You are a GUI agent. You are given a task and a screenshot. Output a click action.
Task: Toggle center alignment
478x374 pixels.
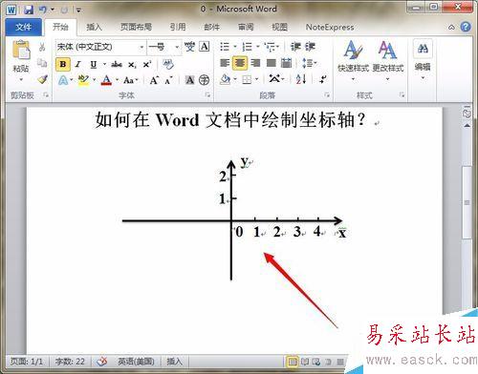coord(240,63)
